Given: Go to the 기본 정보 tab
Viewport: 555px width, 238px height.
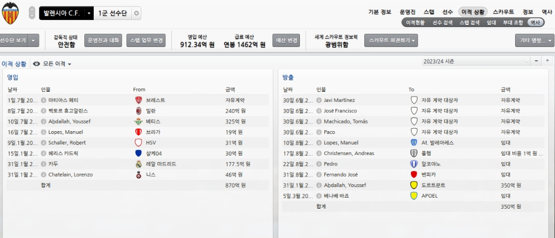Looking at the screenshot, I should 379,12.
